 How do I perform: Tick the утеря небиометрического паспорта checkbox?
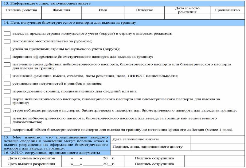pyautogui.click(x=7, y=111)
